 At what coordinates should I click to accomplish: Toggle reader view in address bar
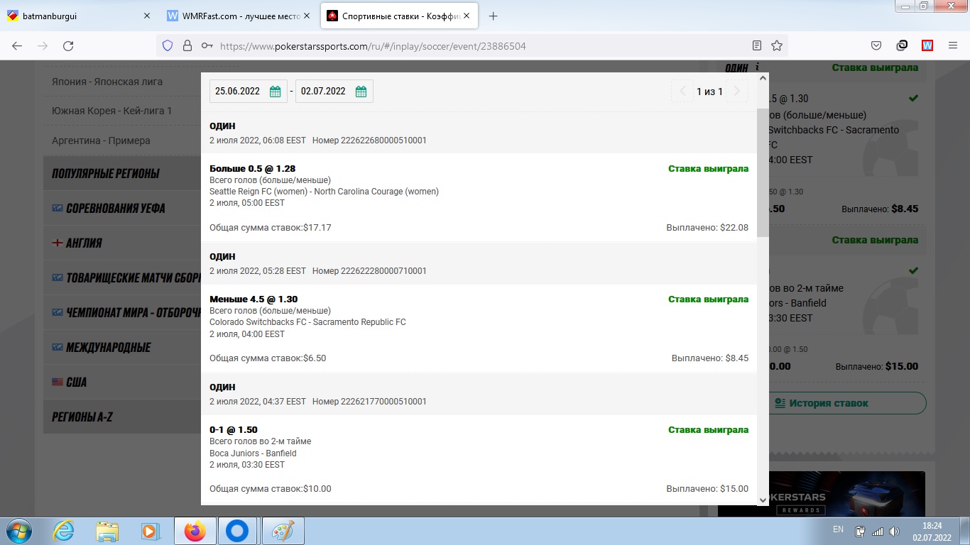(757, 45)
